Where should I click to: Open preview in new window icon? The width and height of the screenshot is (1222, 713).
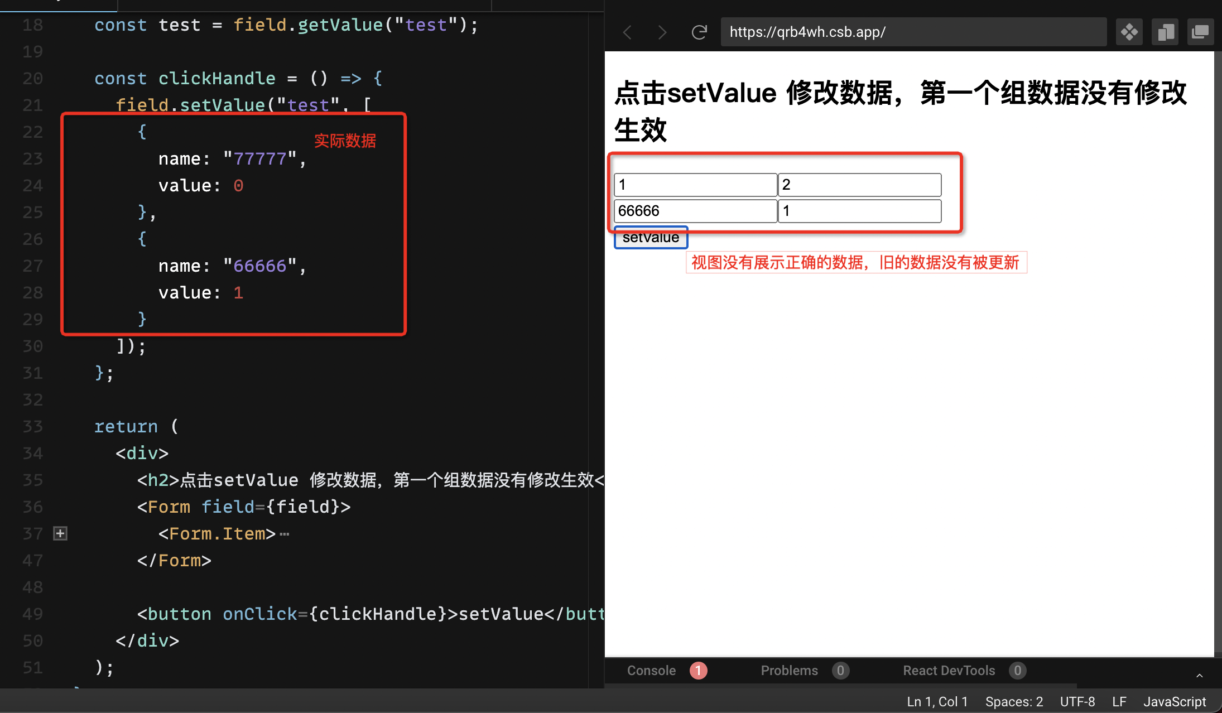point(1200,32)
